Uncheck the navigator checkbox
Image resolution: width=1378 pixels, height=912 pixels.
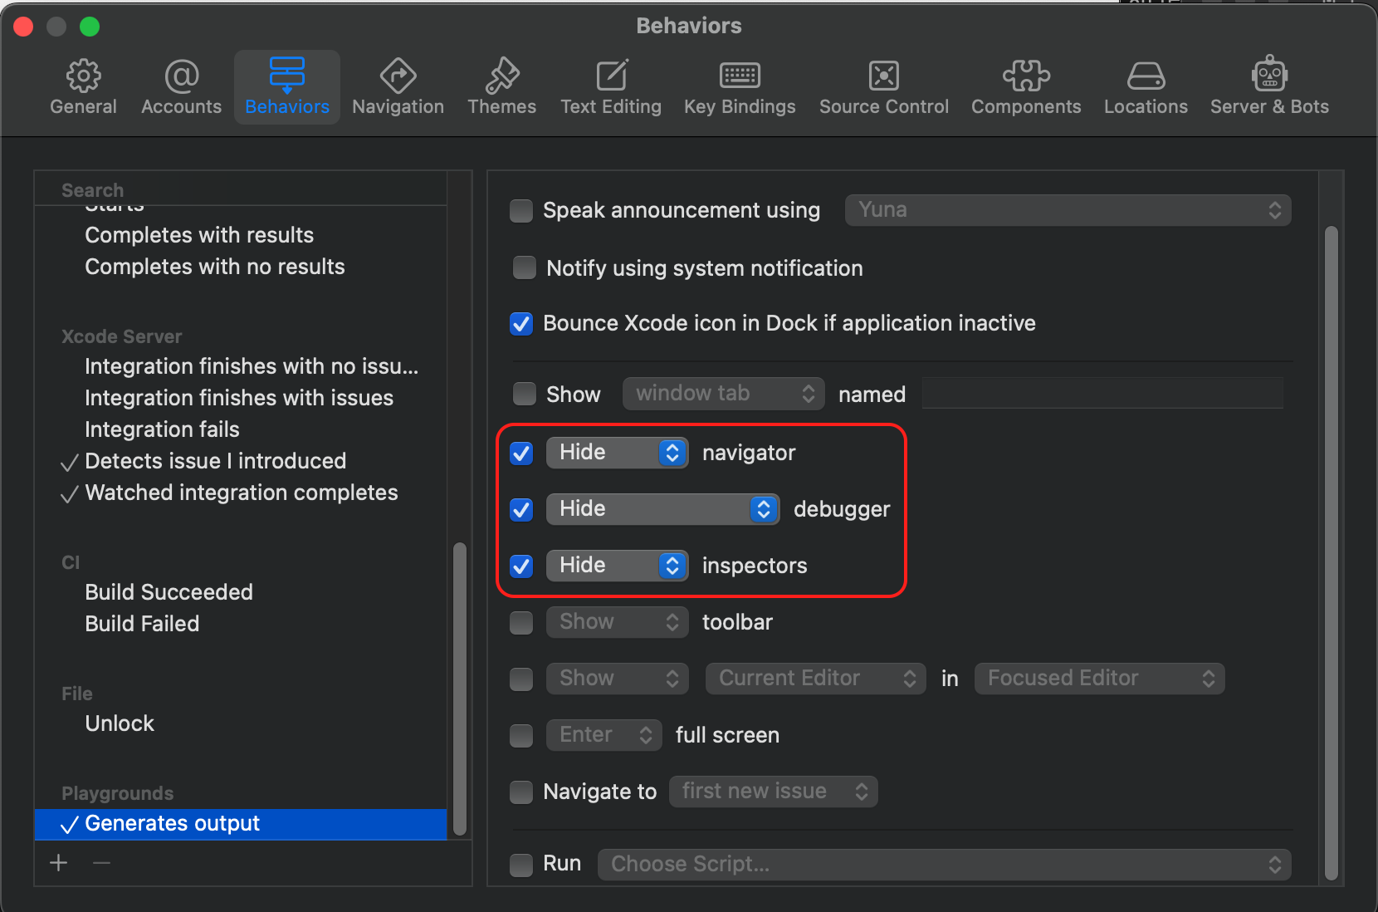tap(521, 454)
